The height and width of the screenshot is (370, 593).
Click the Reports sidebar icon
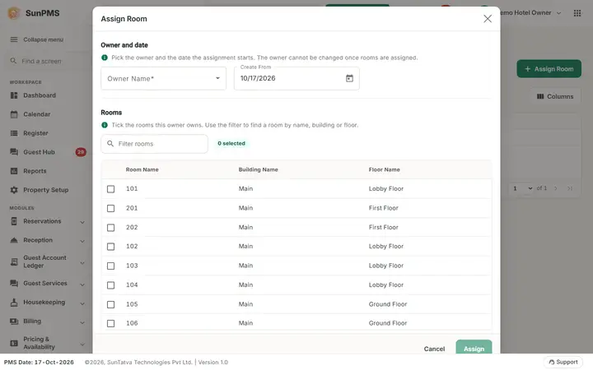(x=14, y=171)
